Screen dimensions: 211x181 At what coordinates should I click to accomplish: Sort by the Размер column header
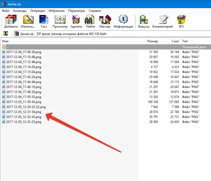click(149, 41)
